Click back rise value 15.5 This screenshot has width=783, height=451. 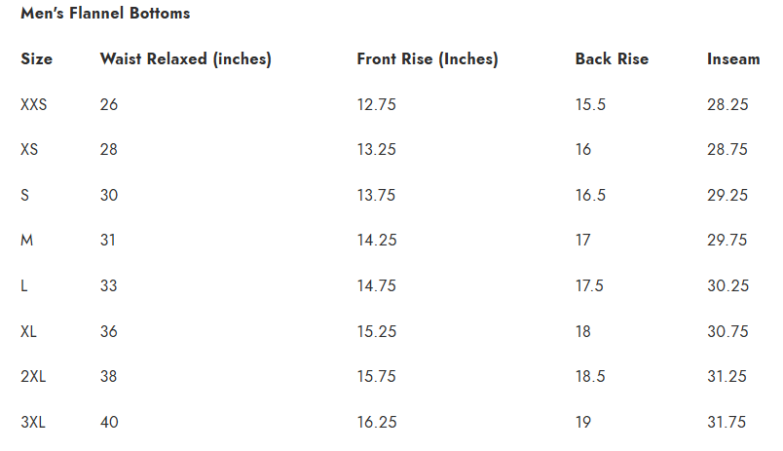pos(590,105)
